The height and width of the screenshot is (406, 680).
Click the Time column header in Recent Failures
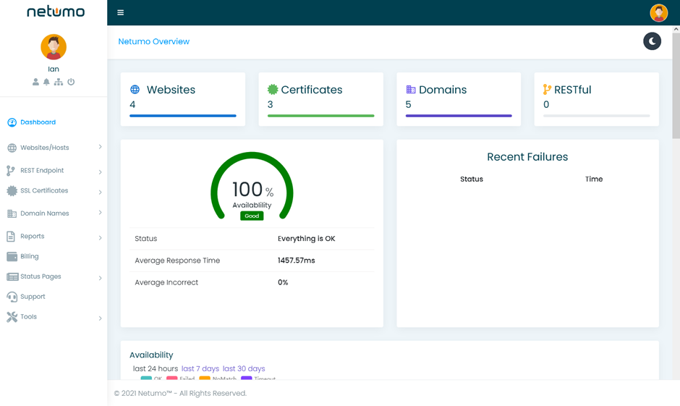coord(594,179)
